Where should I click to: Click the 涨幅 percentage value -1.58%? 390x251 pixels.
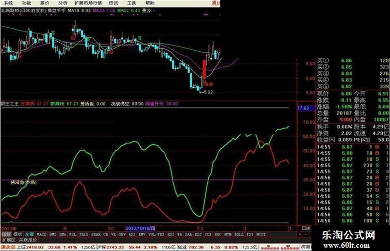(x=343, y=107)
